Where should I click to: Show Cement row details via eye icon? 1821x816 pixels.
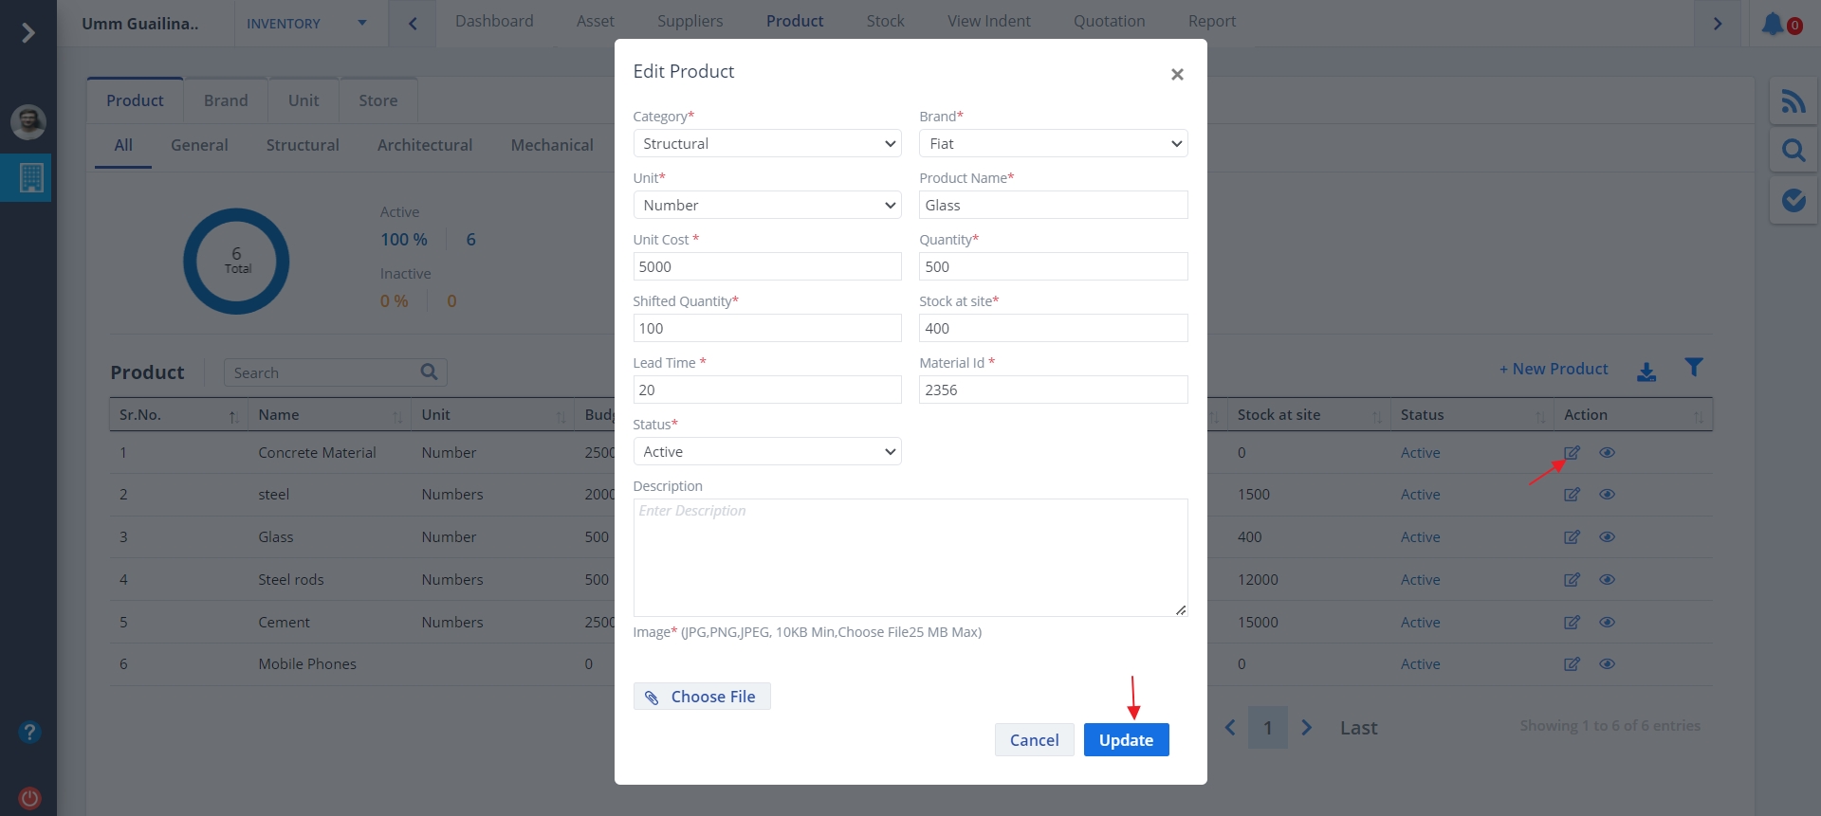1607,623
